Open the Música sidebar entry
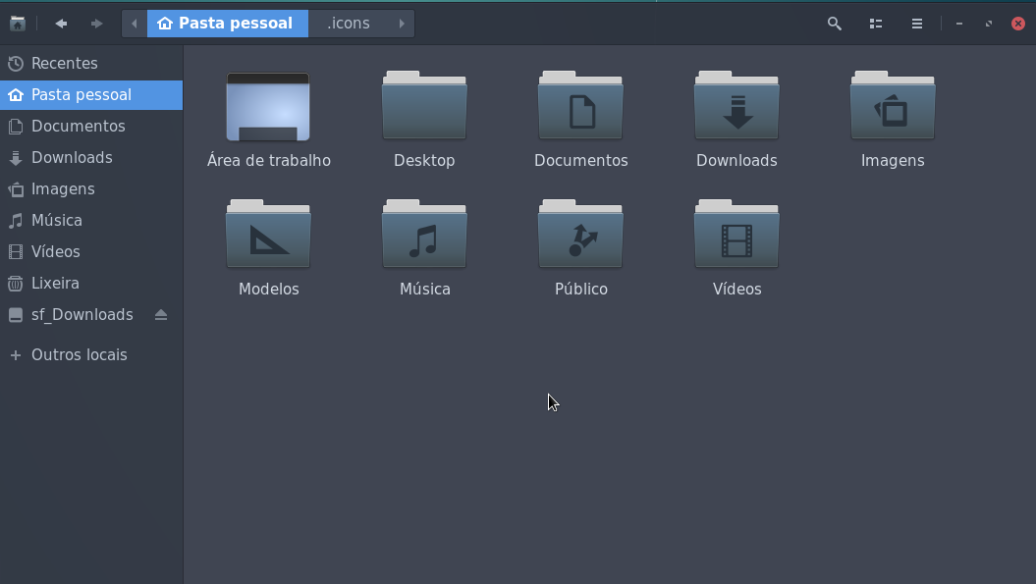Image resolution: width=1036 pixels, height=584 pixels. pos(56,220)
